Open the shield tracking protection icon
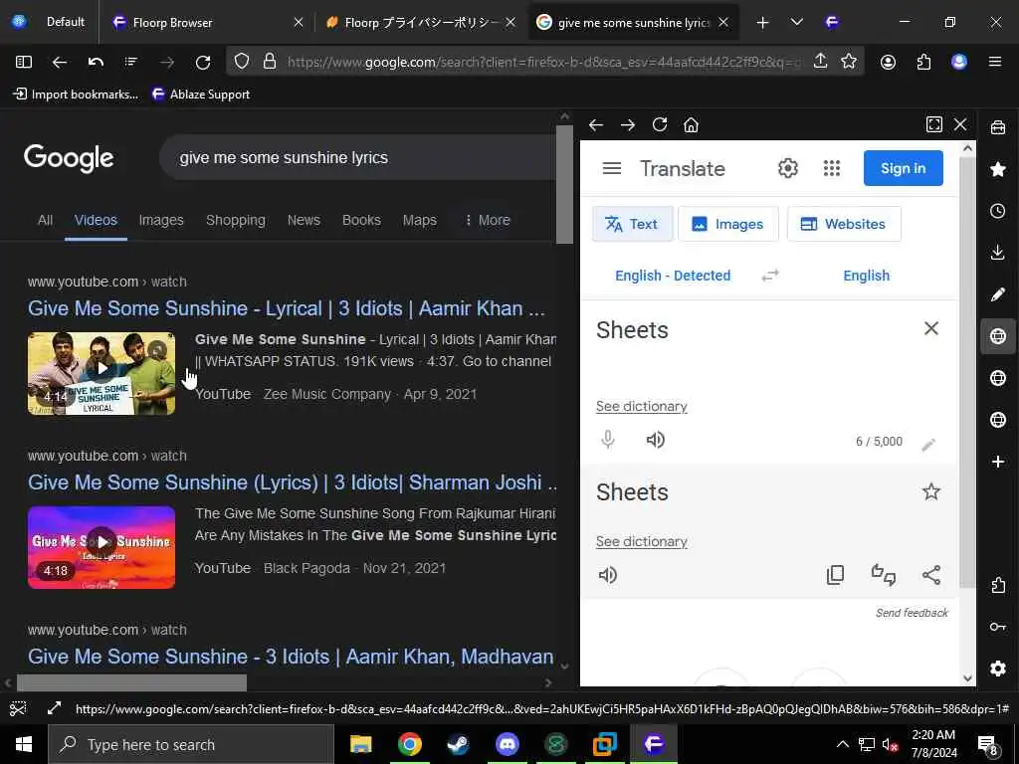 tap(242, 62)
